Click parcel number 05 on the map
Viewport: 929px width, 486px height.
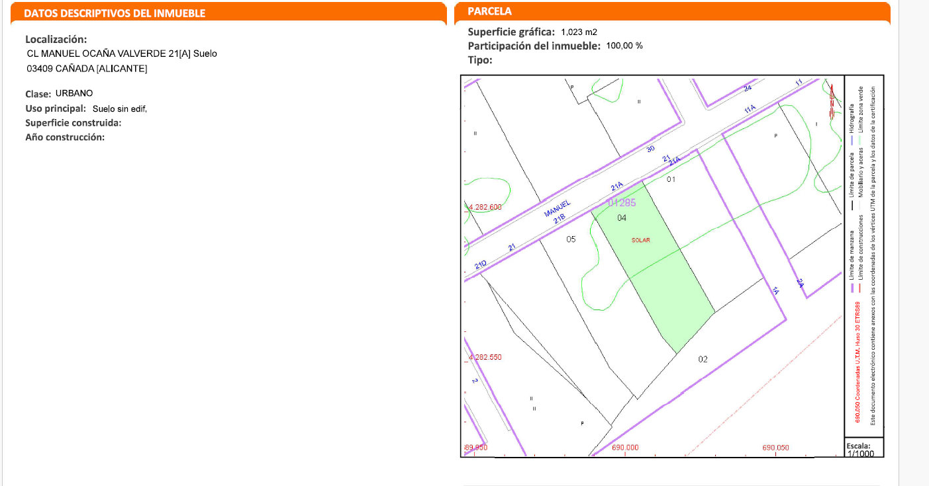tap(571, 239)
